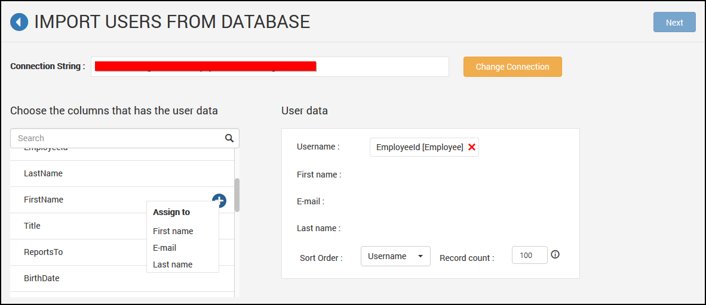Select the Title column row
Viewport: 706px width, 305px height.
[122, 226]
